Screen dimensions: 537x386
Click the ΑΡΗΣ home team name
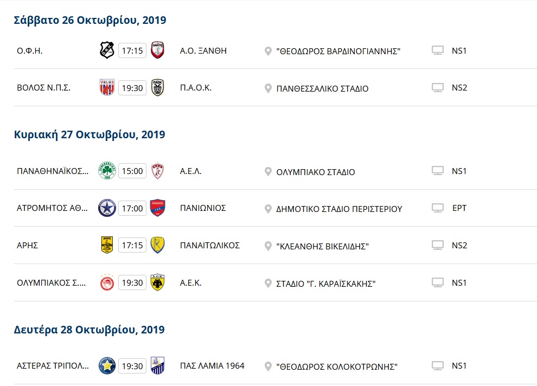[x=28, y=245]
